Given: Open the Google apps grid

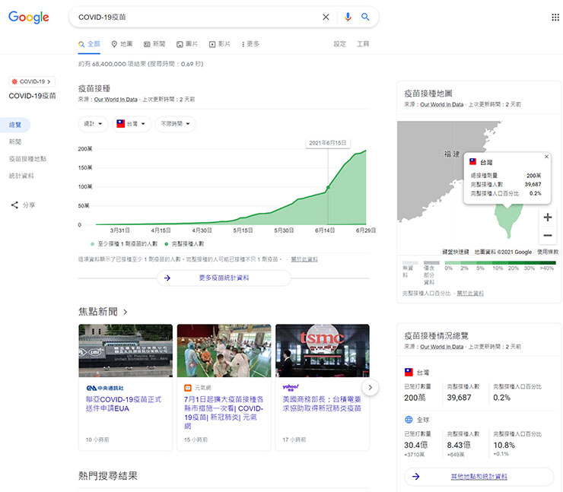Looking at the screenshot, I should click(555, 17).
